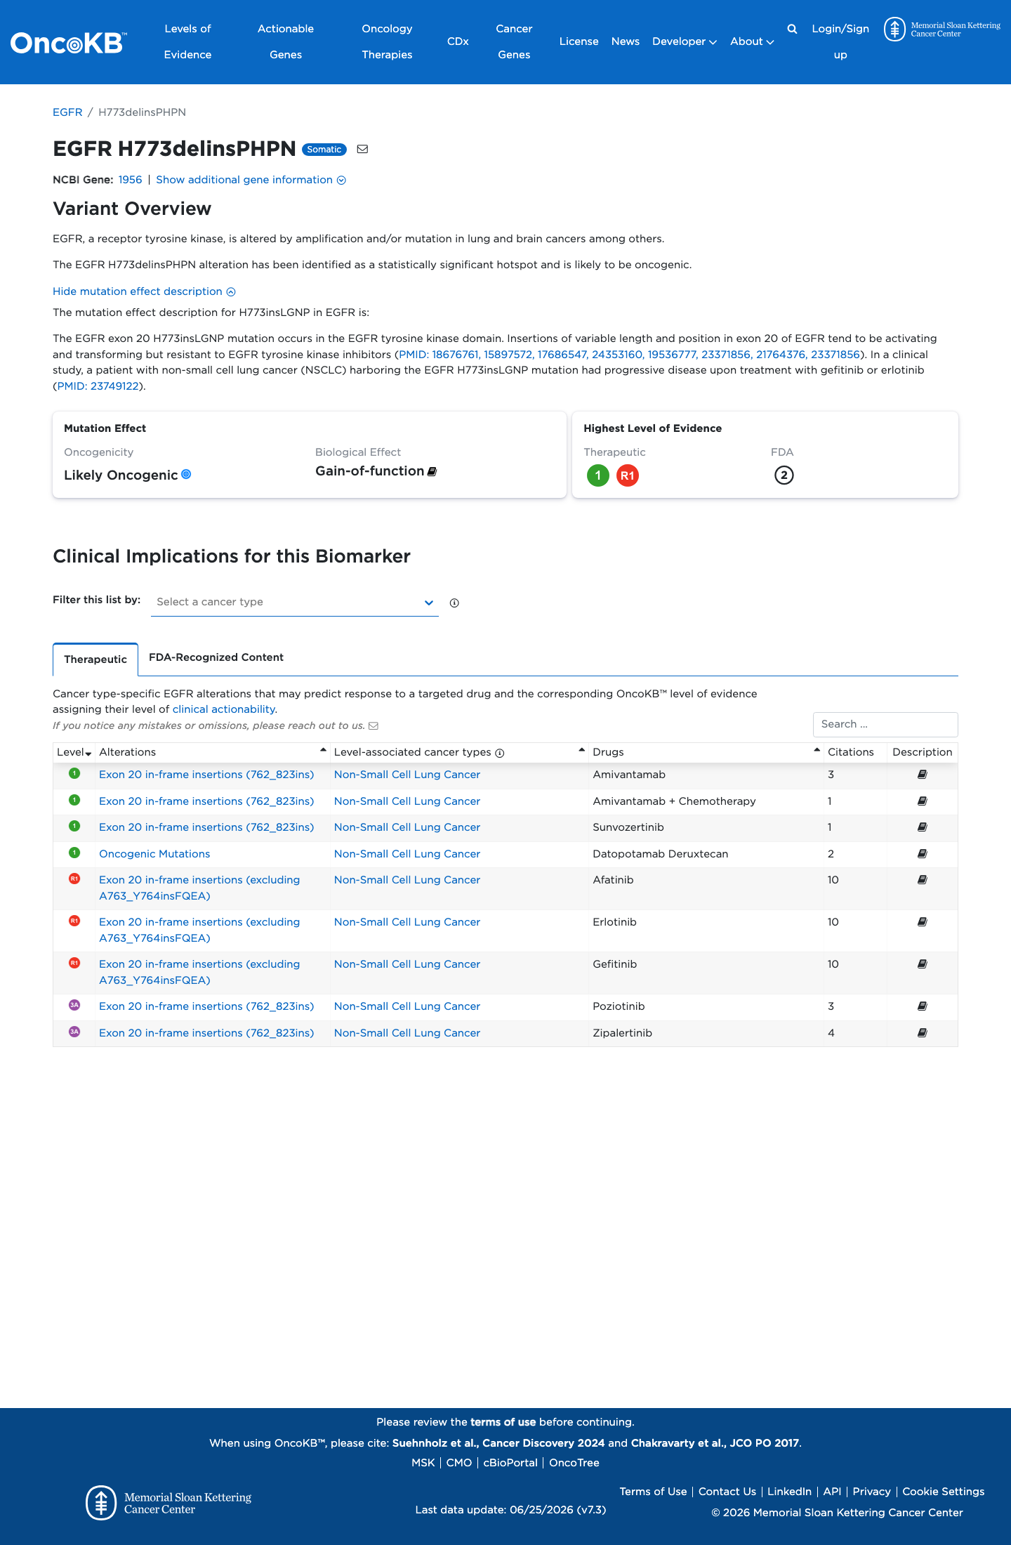Select the Therapeutic tab
The height and width of the screenshot is (1545, 1011).
pyautogui.click(x=95, y=659)
